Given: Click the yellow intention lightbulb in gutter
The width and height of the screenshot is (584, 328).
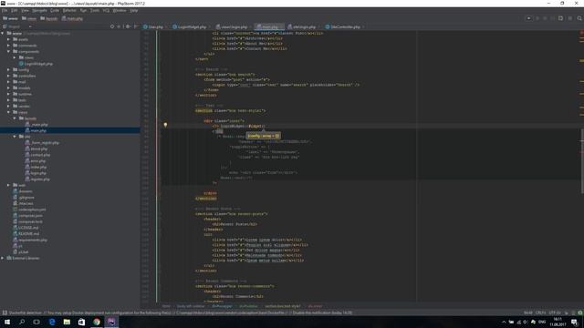Looking at the screenshot, I should (x=165, y=126).
